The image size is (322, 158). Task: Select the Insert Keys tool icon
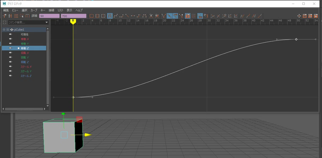click(10, 16)
